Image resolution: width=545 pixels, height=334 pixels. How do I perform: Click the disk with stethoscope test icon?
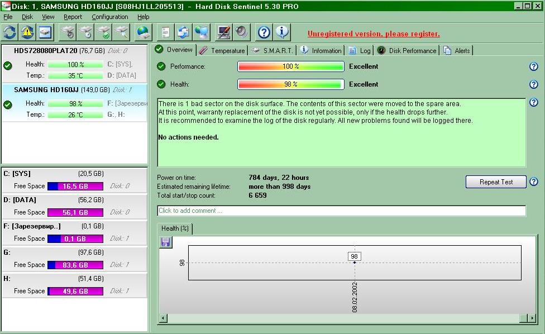[68, 32]
